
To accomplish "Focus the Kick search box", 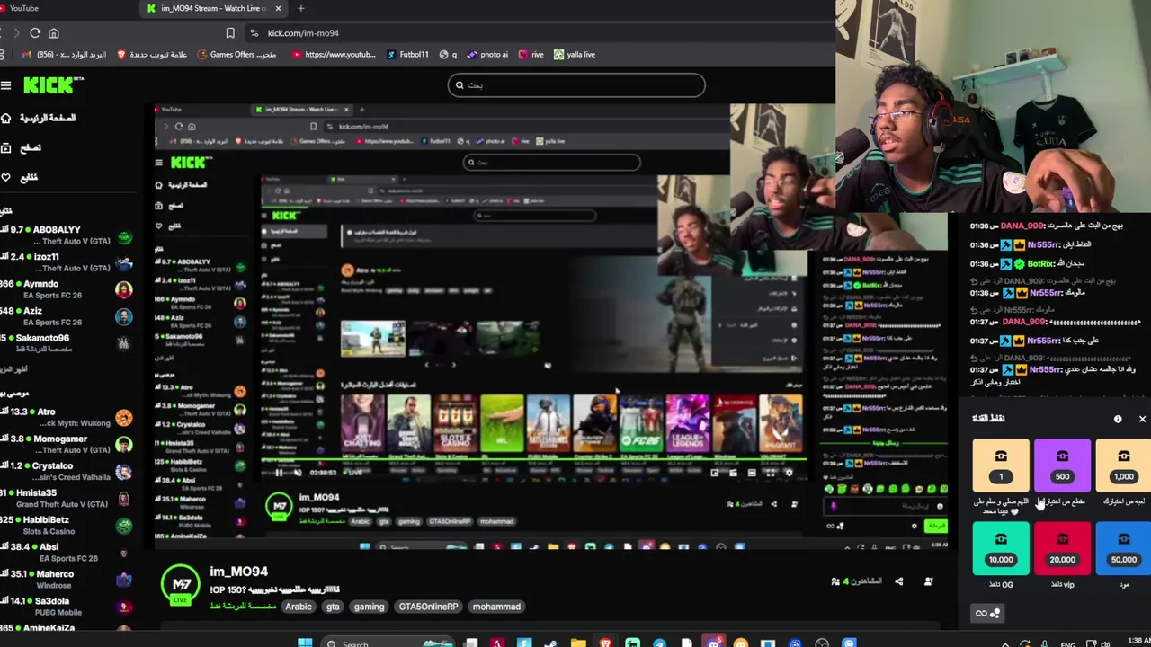I will point(576,85).
